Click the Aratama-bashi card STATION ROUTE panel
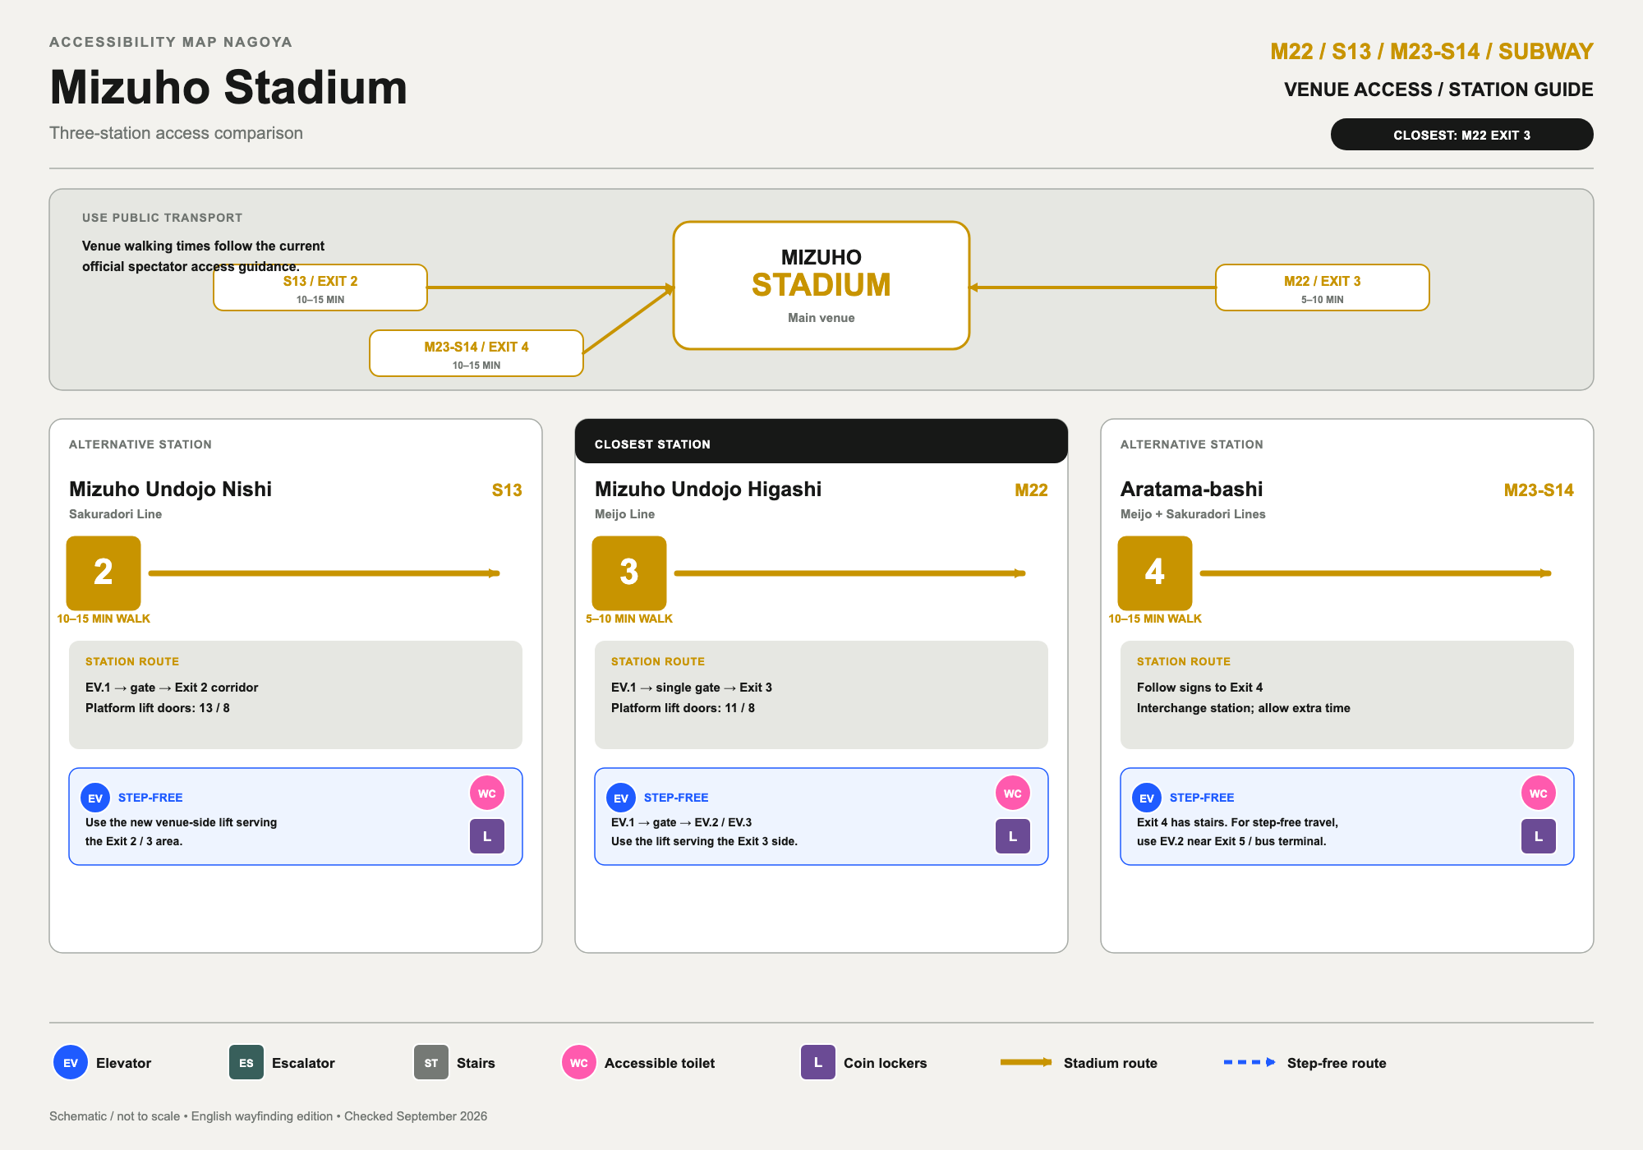This screenshot has height=1150, width=1643. coord(1347,695)
